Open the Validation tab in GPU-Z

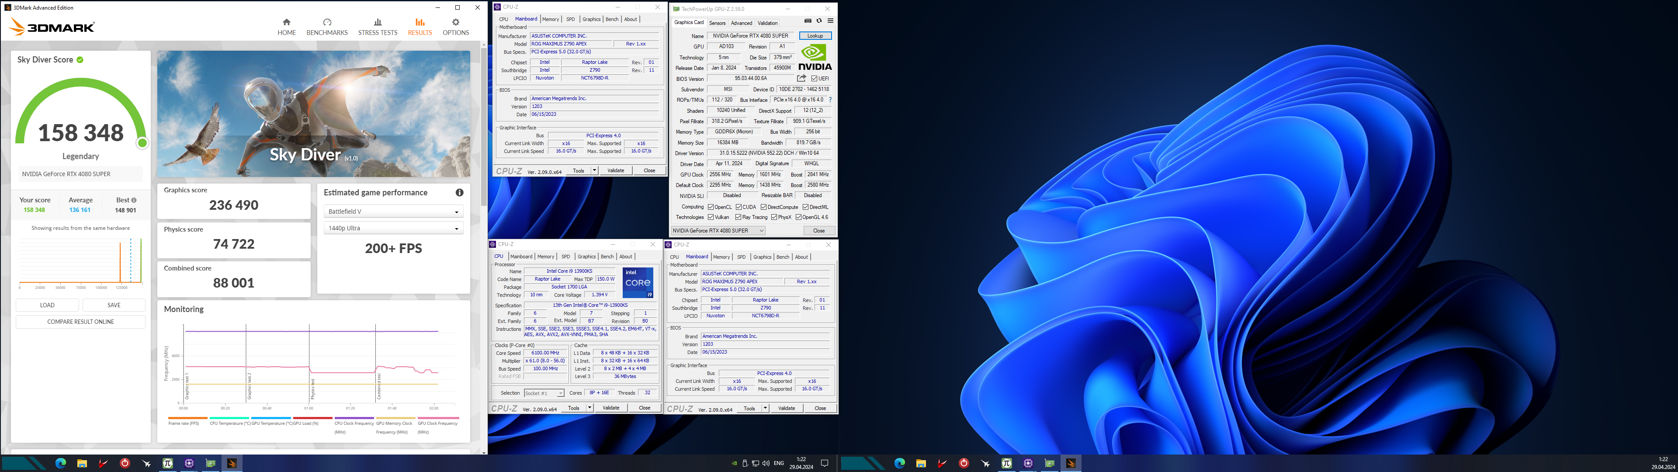point(767,23)
